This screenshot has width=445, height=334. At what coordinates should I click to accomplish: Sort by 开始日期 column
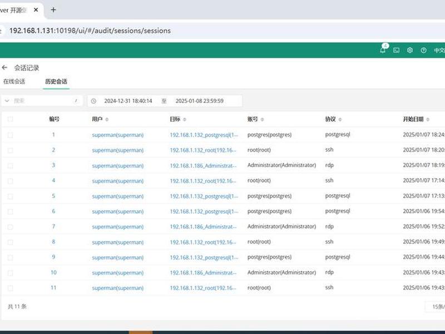coord(428,120)
